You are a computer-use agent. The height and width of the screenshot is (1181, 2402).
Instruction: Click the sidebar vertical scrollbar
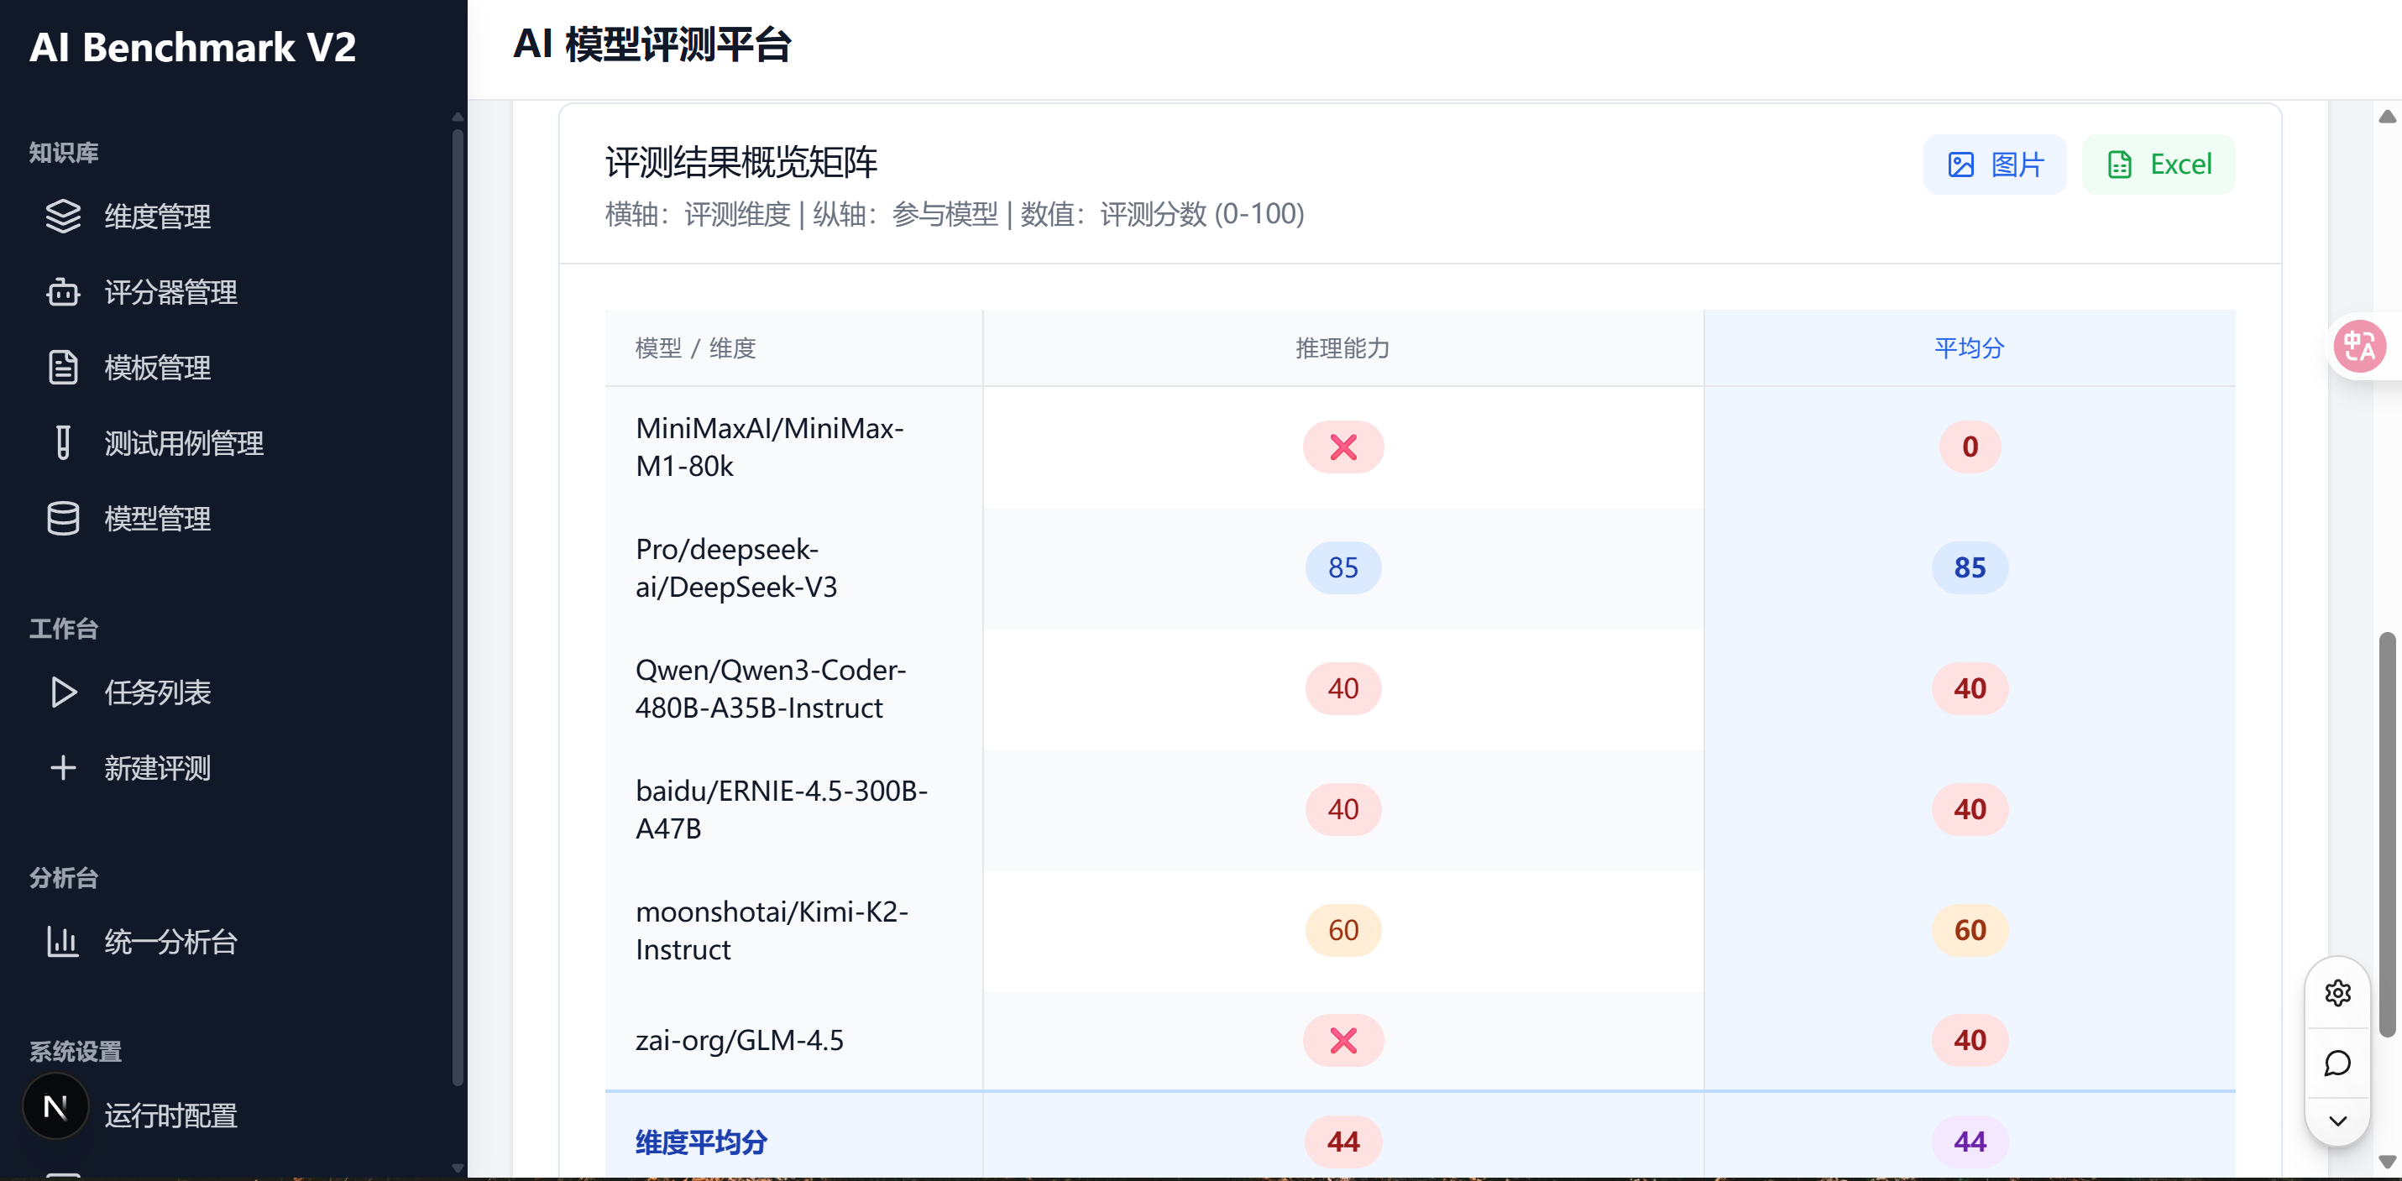coord(457,606)
